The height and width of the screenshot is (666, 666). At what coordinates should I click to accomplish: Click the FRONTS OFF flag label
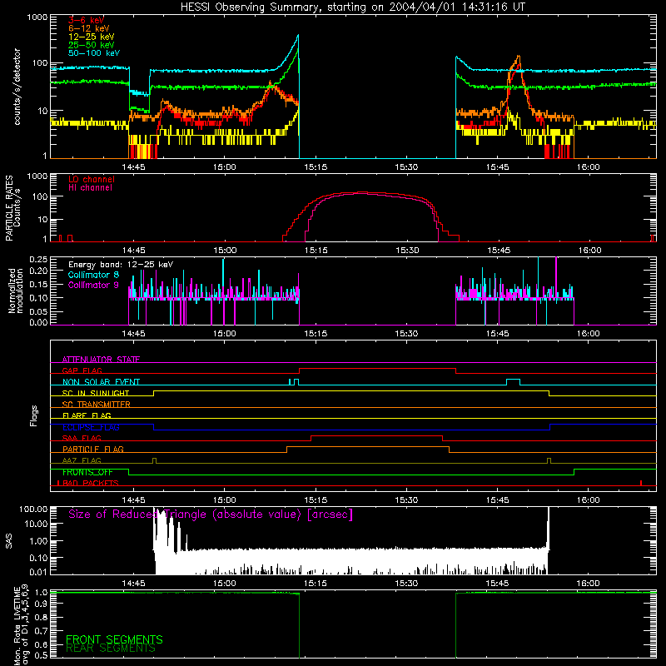(87, 472)
